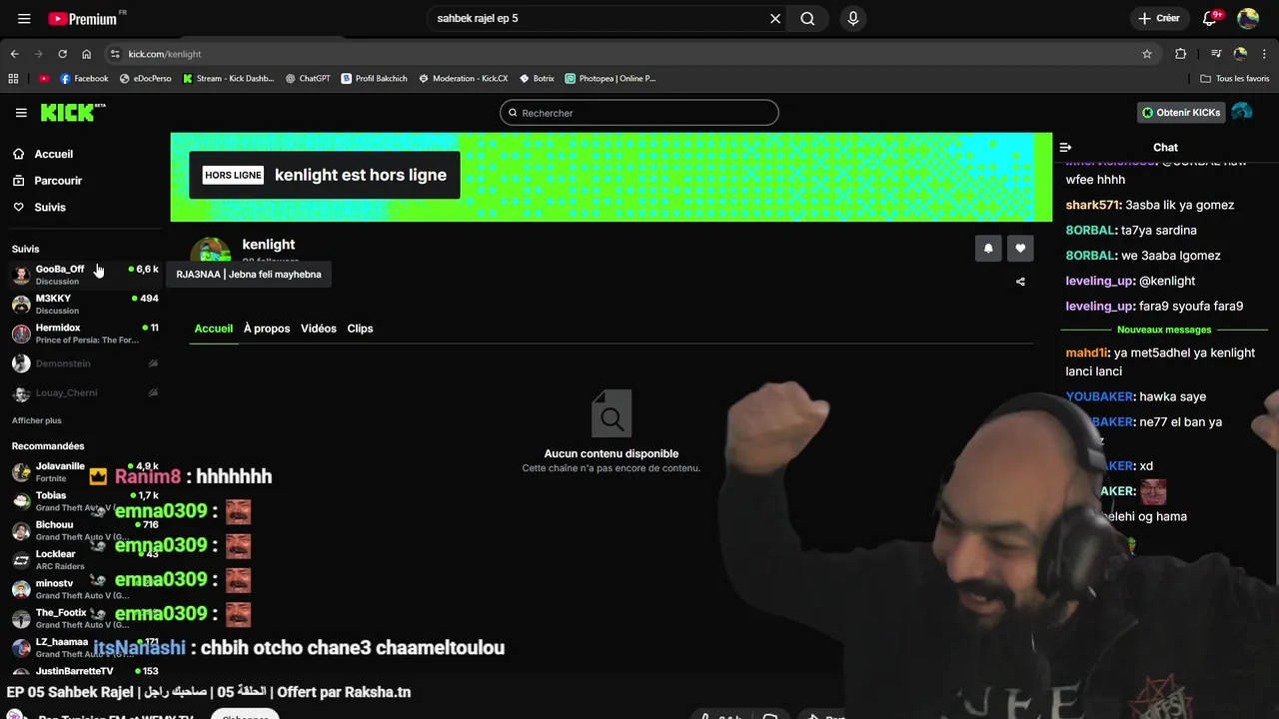
Task: Switch to the Clips tab
Action: point(360,329)
